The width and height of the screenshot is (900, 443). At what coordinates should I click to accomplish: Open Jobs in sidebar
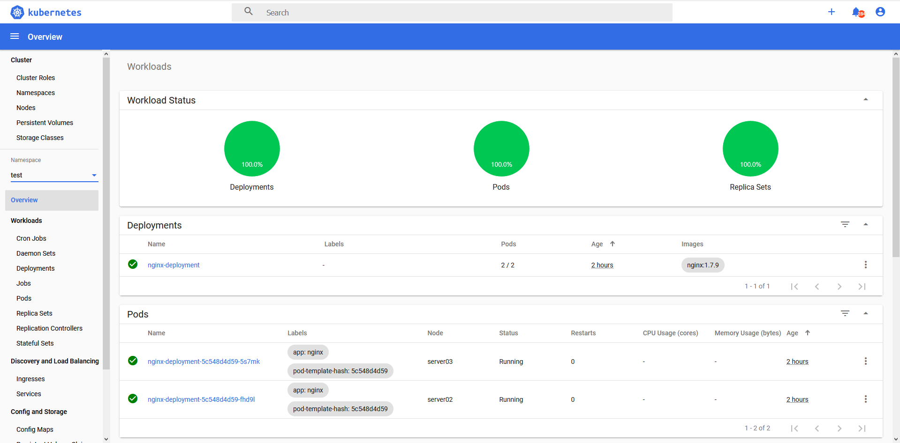pos(23,283)
